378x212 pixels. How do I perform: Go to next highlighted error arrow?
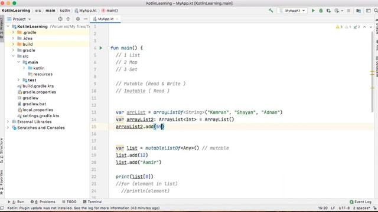371,27
